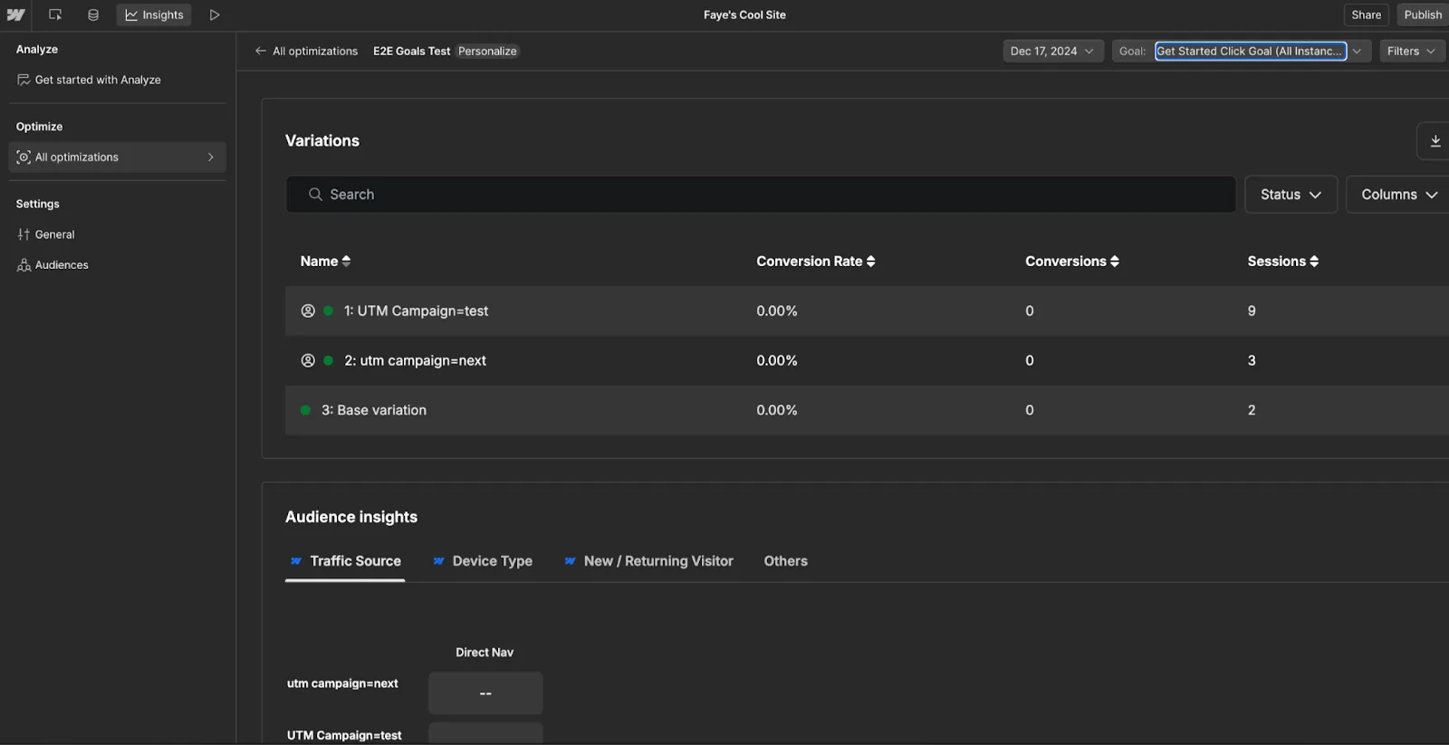The image size is (1449, 745).
Task: Click the Personalize tag
Action: pyautogui.click(x=487, y=51)
